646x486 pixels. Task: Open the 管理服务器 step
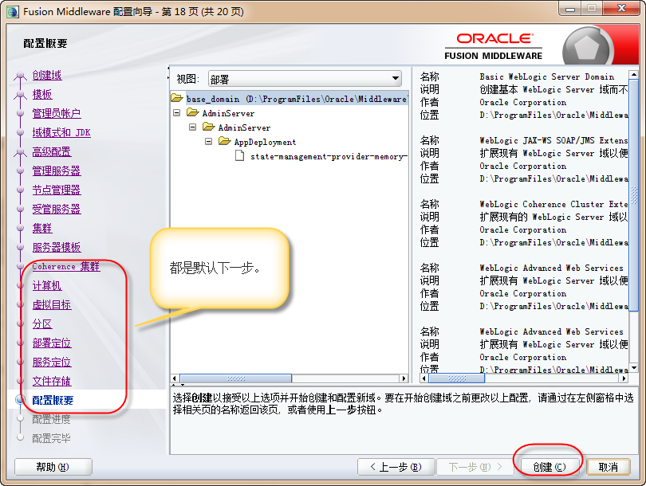point(57,170)
